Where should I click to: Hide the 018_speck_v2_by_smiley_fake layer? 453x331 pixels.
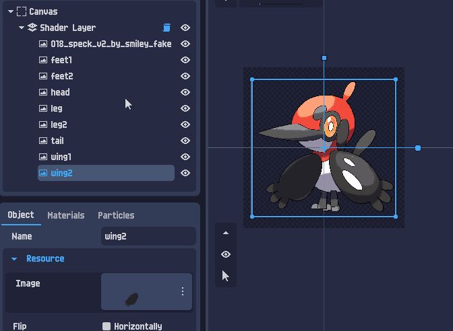(185, 44)
